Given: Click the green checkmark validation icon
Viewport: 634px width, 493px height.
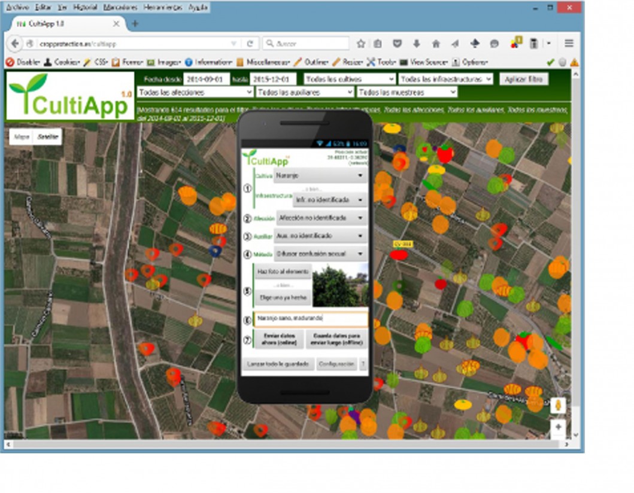Looking at the screenshot, I should (x=550, y=62).
